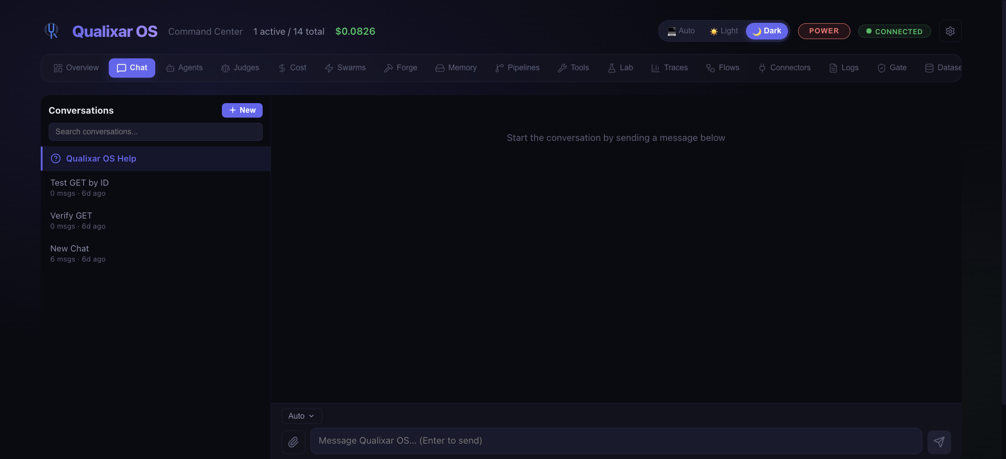Select the Memory tab
This screenshot has width=1006, height=459.
tap(456, 68)
